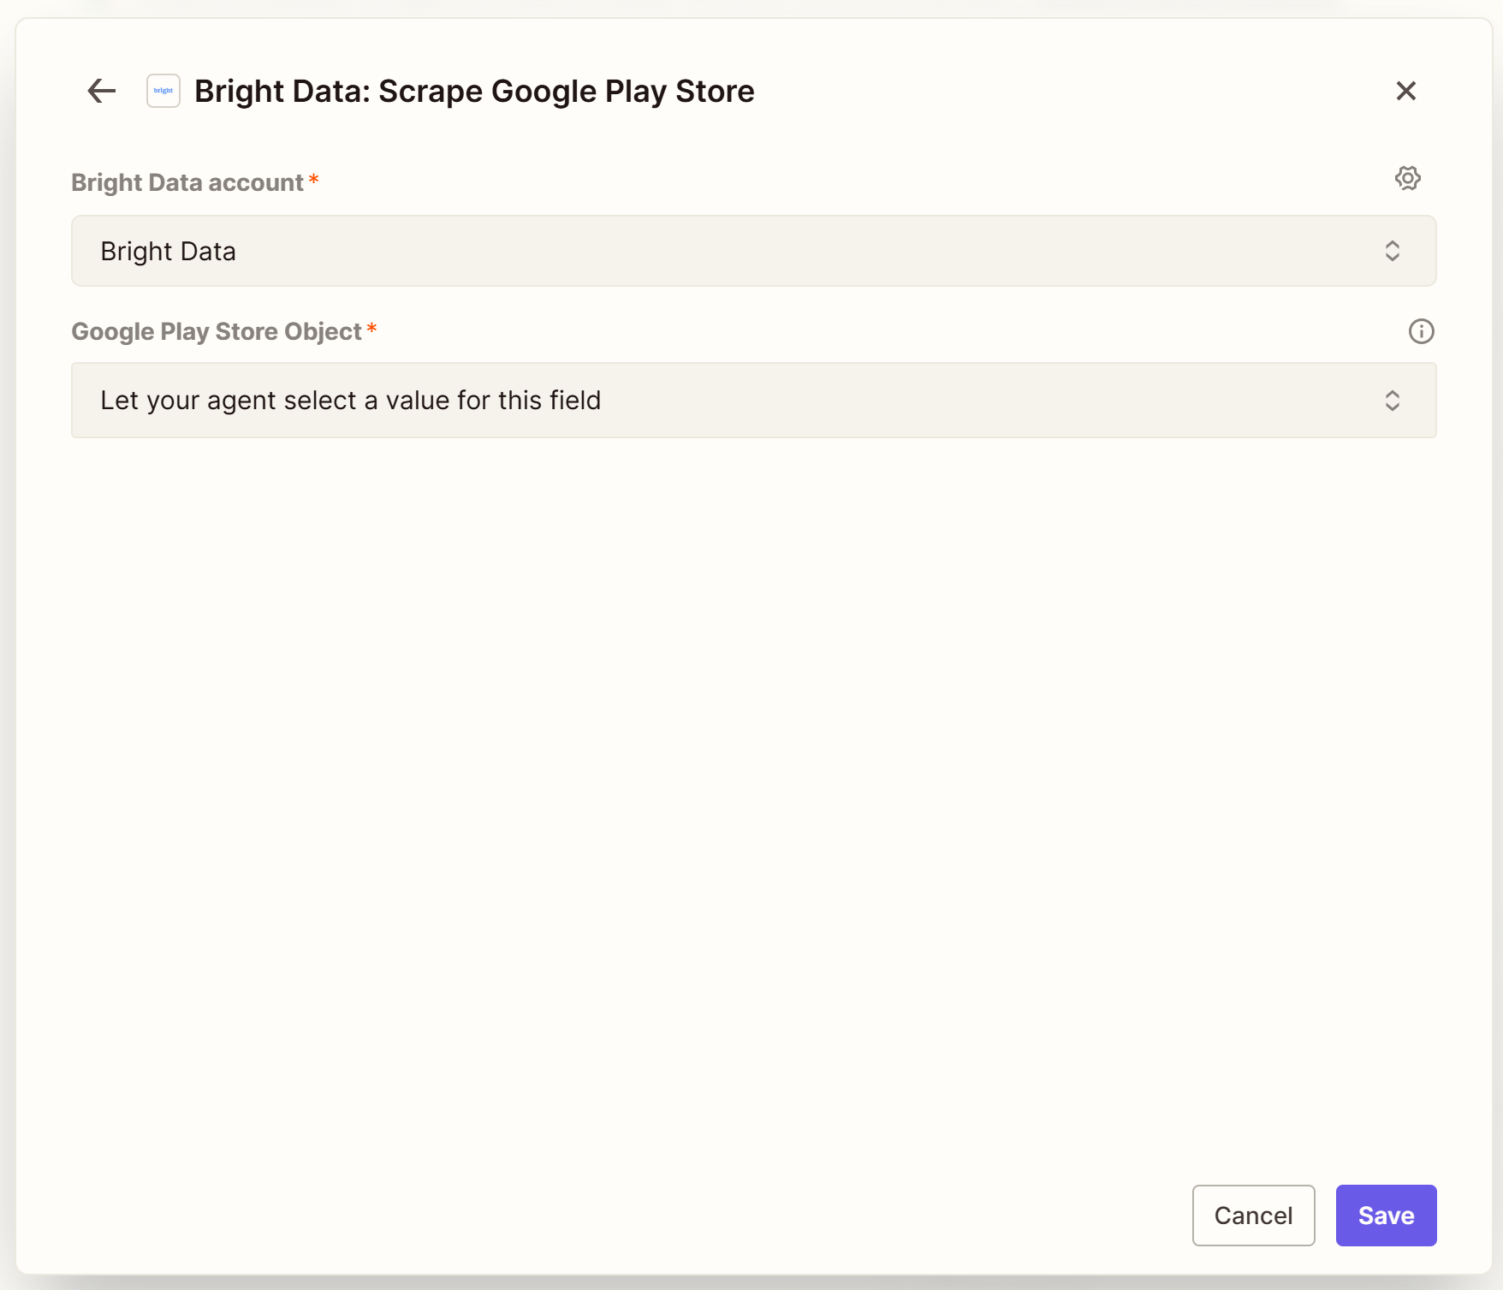1503x1290 pixels.
Task: Click the required asterisk next to Bright Data account
Action: point(314,180)
